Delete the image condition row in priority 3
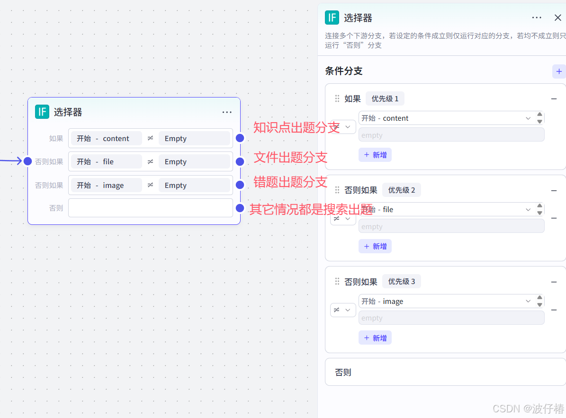 (554, 310)
